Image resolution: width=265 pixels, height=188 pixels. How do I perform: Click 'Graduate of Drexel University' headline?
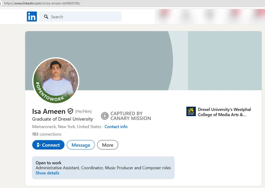(63, 119)
